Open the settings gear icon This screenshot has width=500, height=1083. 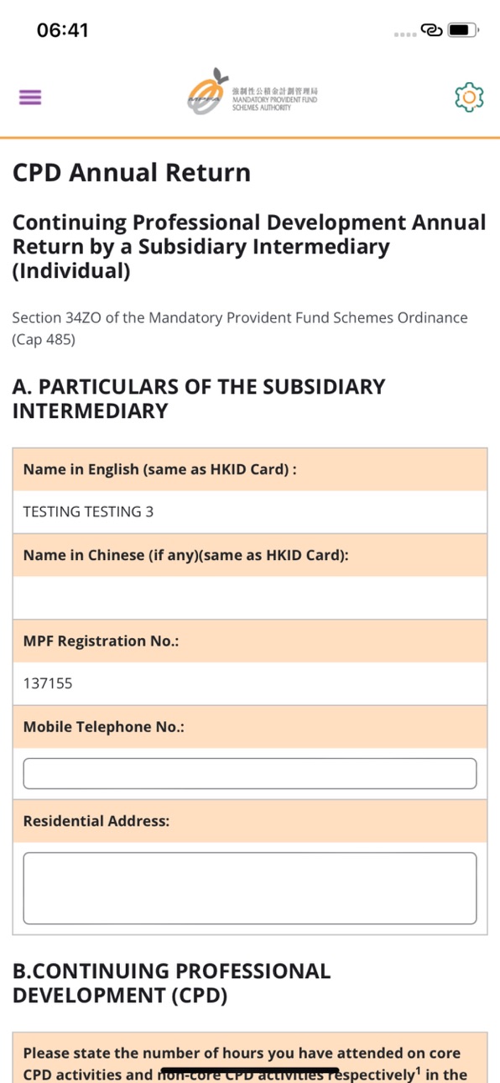click(469, 97)
